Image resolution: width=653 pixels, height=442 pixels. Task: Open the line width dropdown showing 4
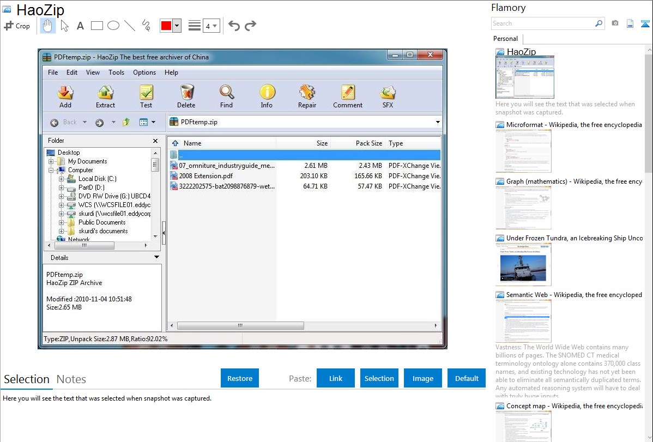point(211,26)
